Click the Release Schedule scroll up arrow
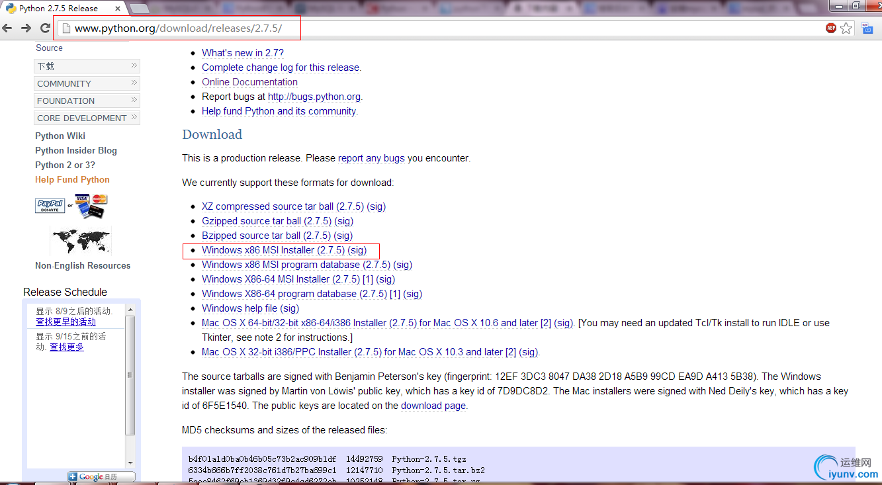Image resolution: width=882 pixels, height=485 pixels. (130, 310)
